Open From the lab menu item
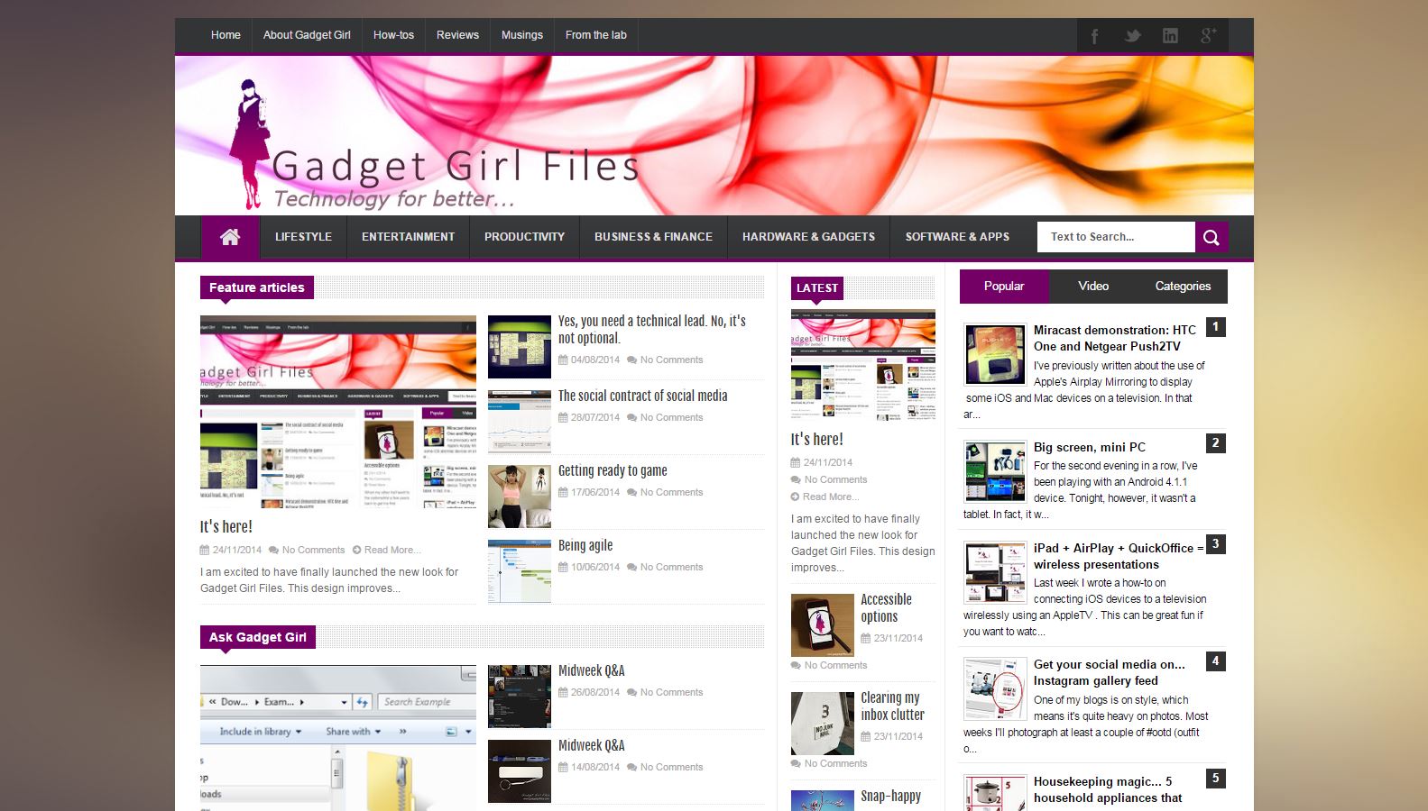Viewport: 1428px width, 811px height. click(x=595, y=35)
